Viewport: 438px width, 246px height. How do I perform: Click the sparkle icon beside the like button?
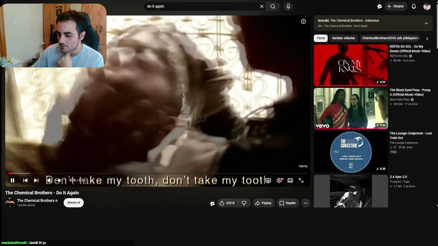point(212,203)
